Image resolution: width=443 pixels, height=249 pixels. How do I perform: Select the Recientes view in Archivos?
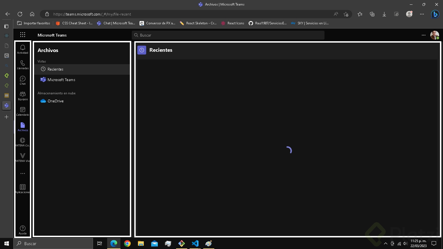coord(55,69)
